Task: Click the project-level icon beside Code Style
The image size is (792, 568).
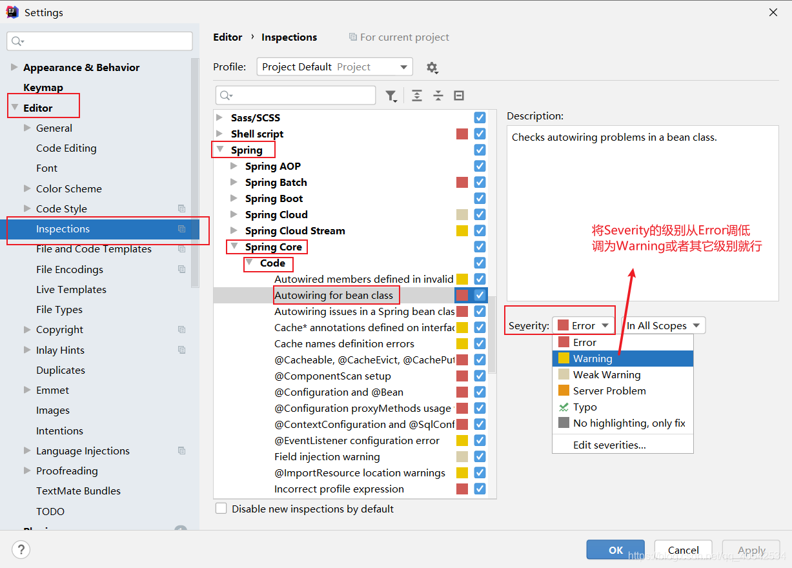Action: click(x=181, y=208)
